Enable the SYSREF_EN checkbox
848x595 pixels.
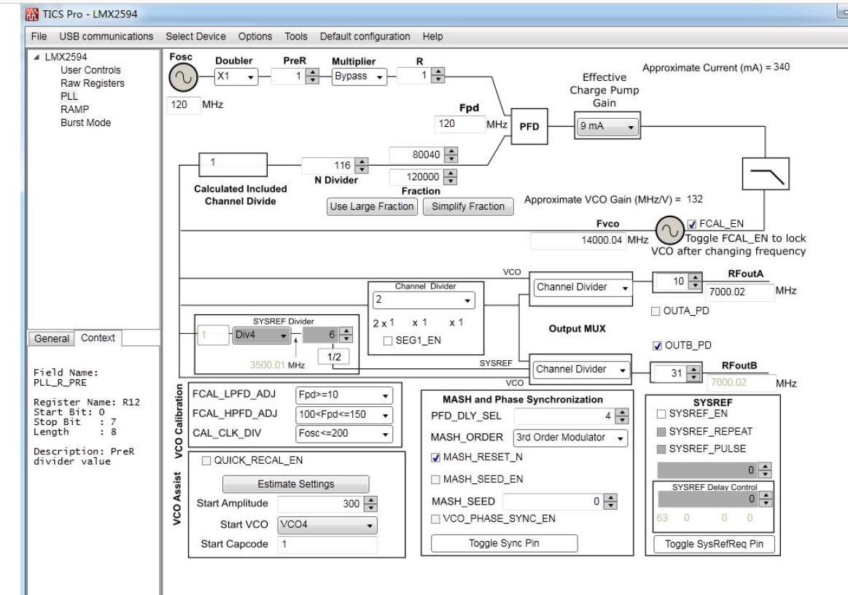click(x=661, y=413)
